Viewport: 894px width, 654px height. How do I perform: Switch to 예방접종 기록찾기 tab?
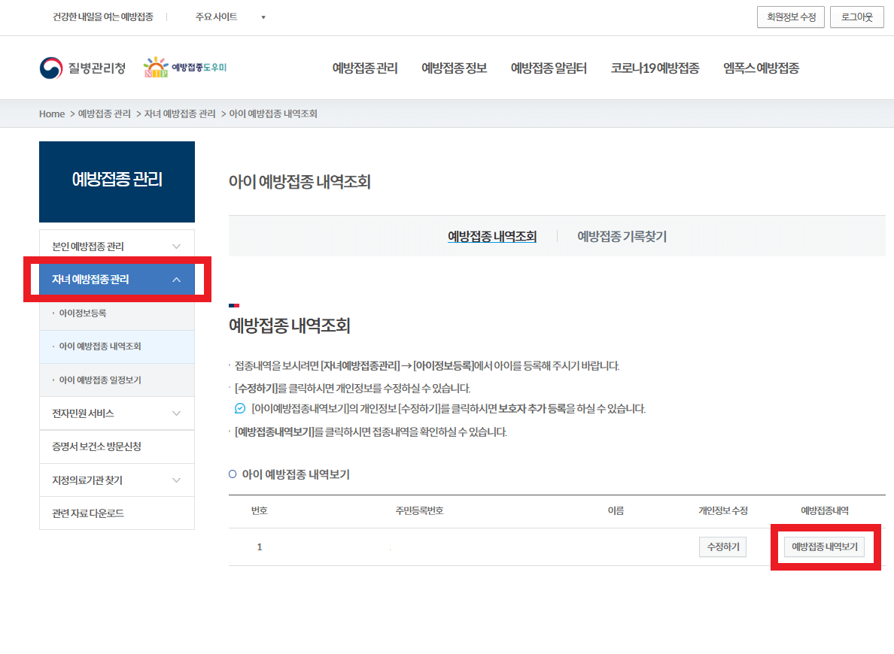click(x=622, y=237)
